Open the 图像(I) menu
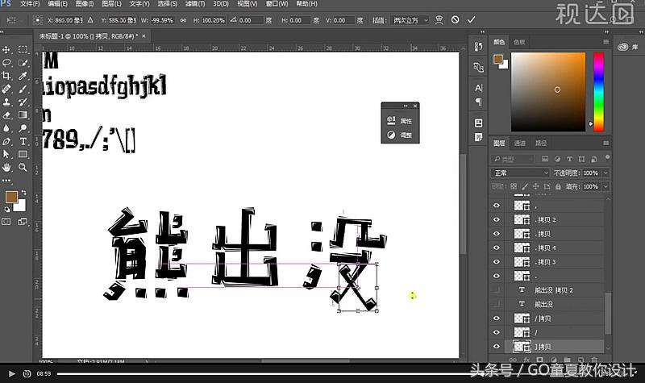645x383 pixels. click(85, 4)
